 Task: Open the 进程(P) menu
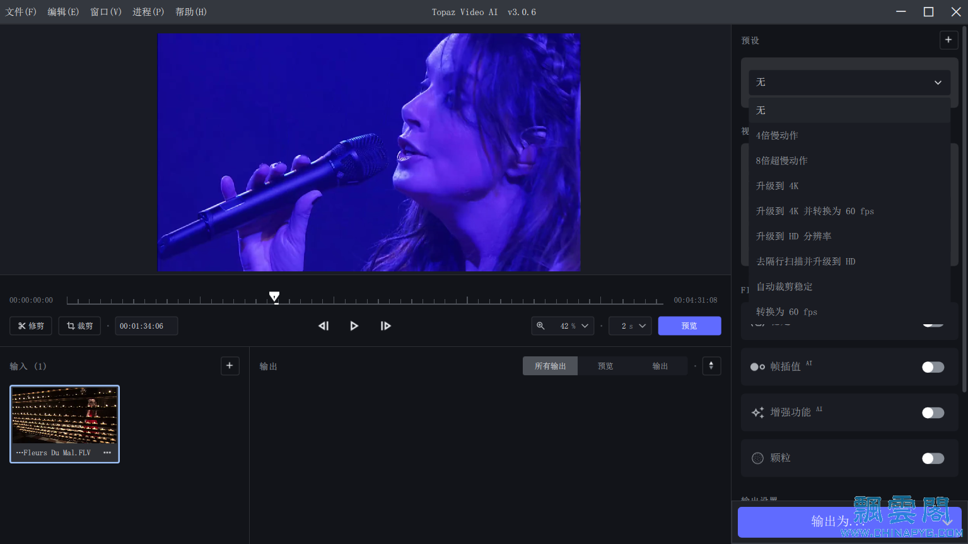point(148,12)
